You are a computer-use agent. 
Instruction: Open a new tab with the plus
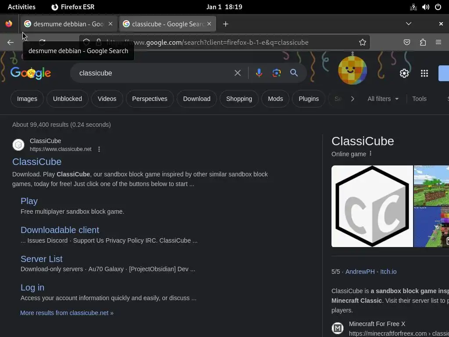[x=226, y=24]
